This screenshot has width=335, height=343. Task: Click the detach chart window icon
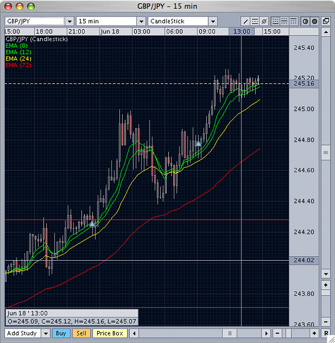326,21
